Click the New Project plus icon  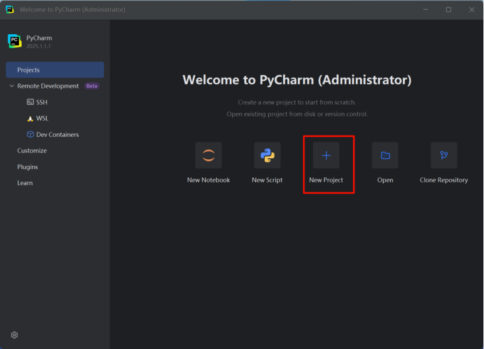coord(327,155)
